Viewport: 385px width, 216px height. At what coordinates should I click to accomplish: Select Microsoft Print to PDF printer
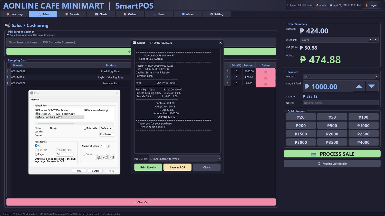[60, 117]
